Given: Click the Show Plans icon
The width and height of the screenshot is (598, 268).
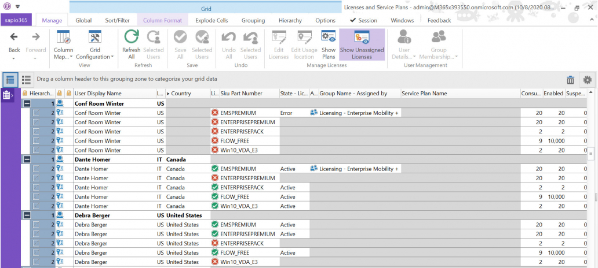Looking at the screenshot, I should tap(329, 39).
